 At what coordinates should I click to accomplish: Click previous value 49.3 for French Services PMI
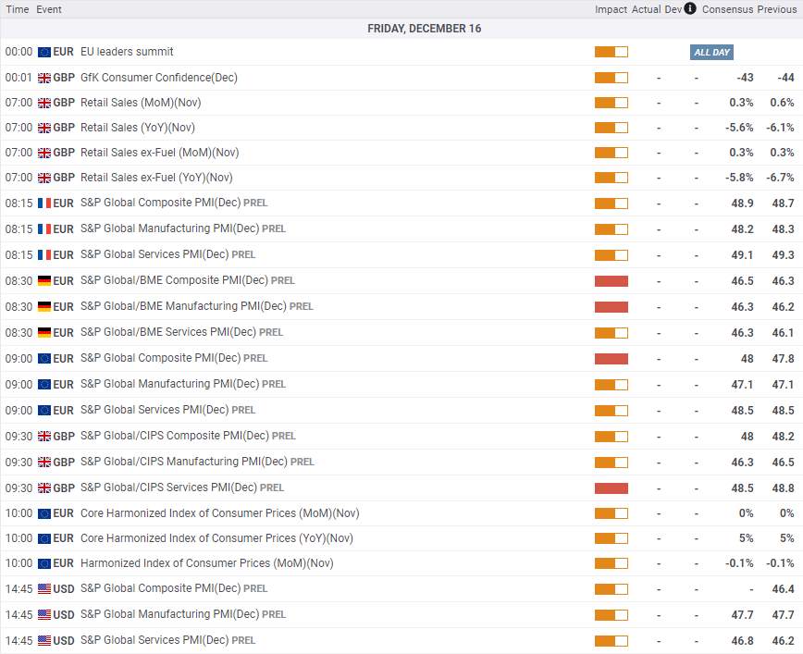(x=783, y=255)
